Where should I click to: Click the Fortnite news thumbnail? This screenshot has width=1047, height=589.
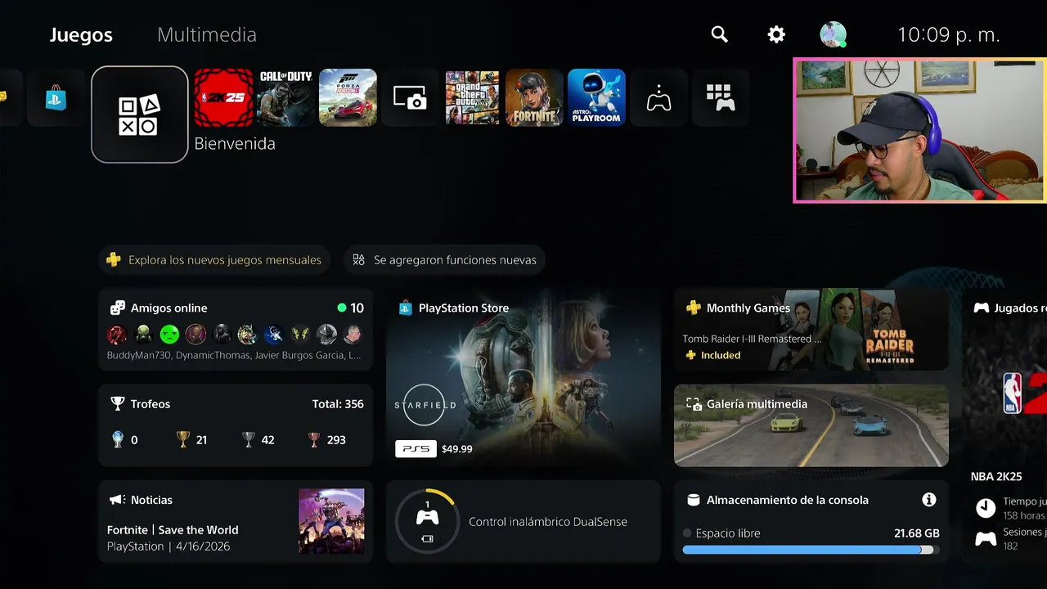click(331, 521)
